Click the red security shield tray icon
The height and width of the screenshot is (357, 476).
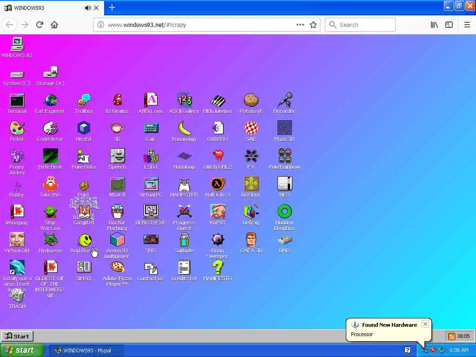433,350
